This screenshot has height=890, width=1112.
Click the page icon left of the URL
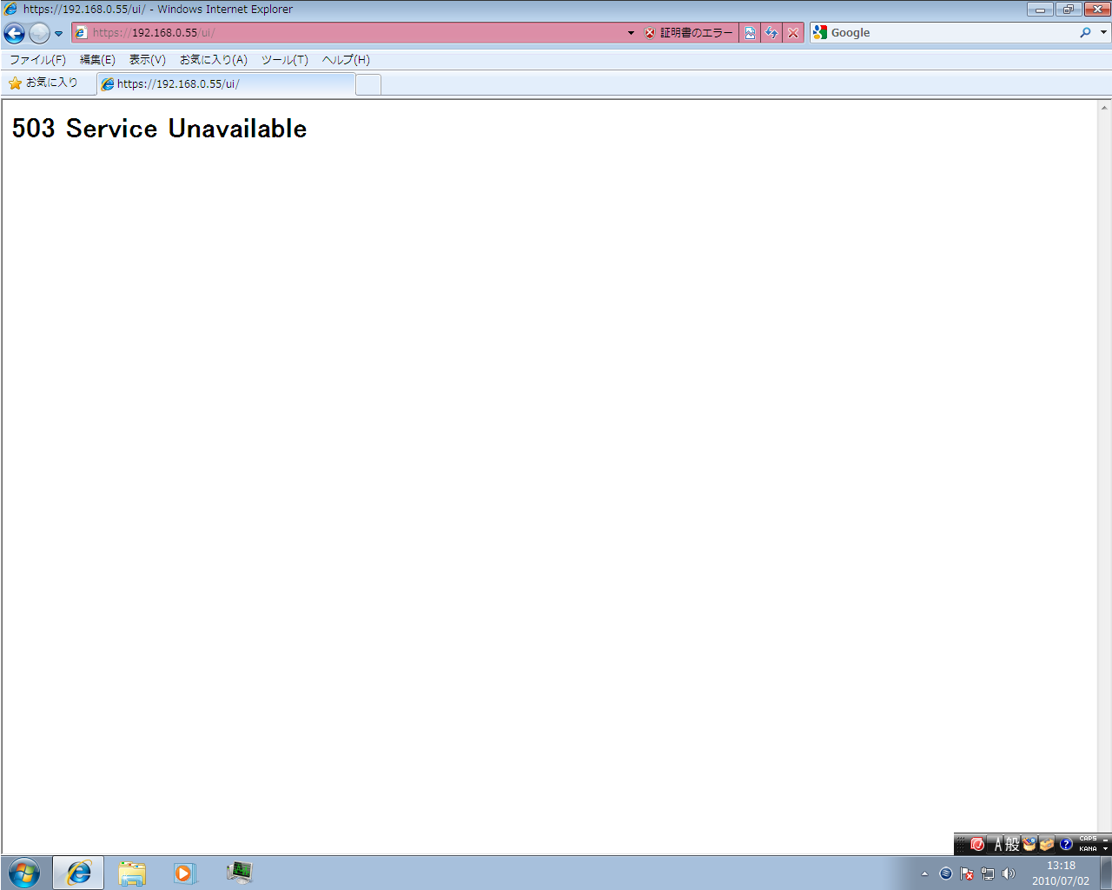pyautogui.click(x=82, y=33)
